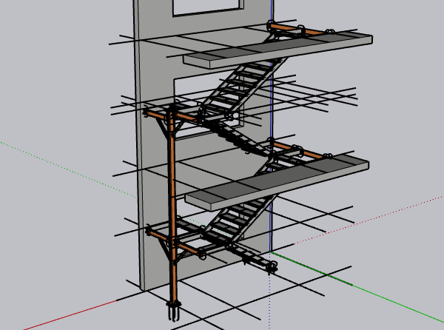Click the tall orange vertical column
This screenshot has width=444, height=330.
click(x=172, y=206)
